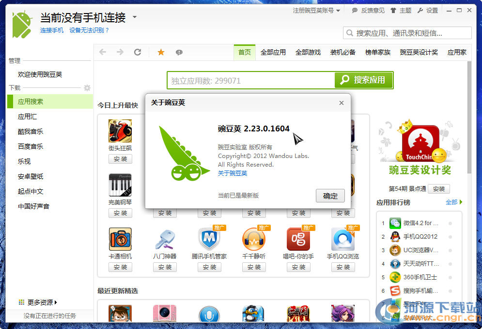
Task: Open the 手机QQ浏览 app icon
Action: (343, 239)
